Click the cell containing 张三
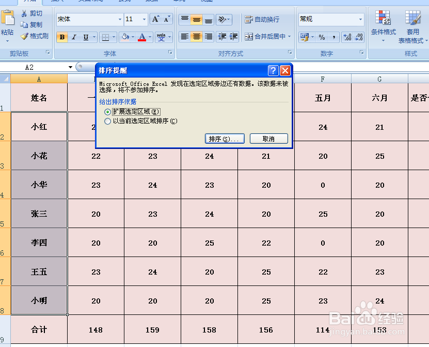The width and height of the screenshot is (429, 347). pyautogui.click(x=39, y=214)
